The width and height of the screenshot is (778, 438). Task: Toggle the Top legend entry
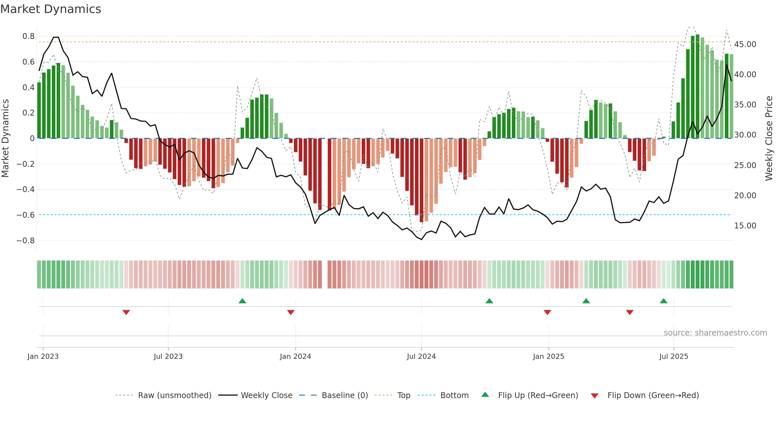click(x=393, y=395)
